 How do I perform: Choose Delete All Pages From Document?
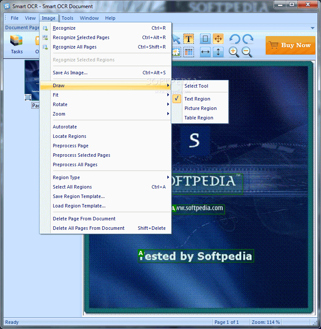105,228
